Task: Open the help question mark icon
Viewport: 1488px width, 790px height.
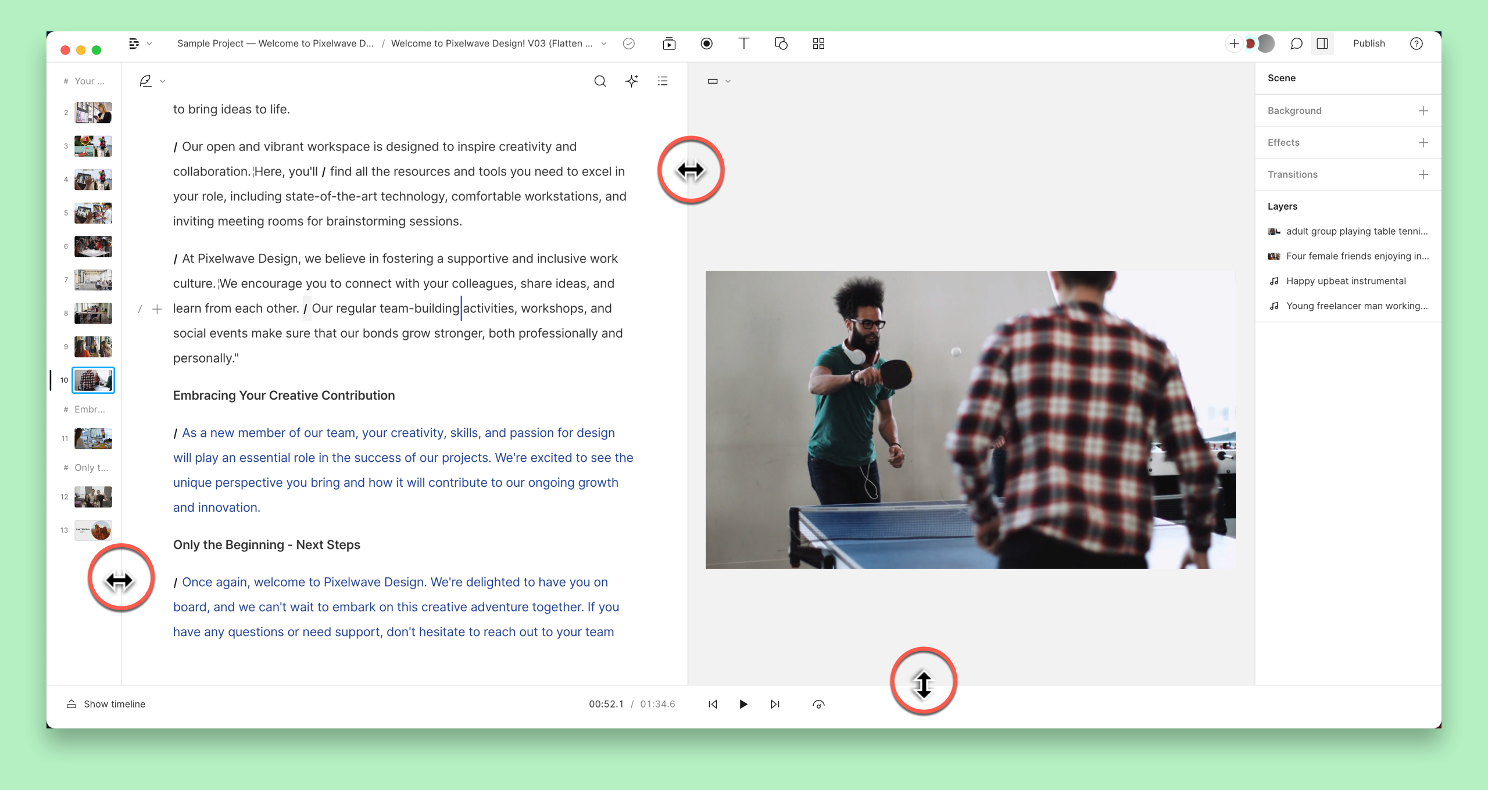Action: tap(1417, 44)
